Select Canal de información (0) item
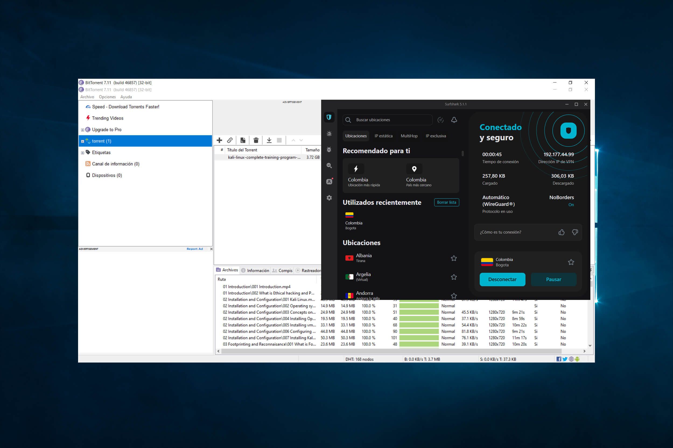This screenshot has height=448, width=673. pos(115,164)
